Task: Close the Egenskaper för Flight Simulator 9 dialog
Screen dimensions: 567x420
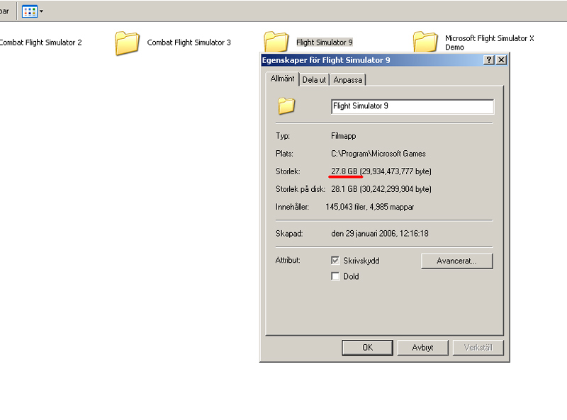Action: (501, 60)
